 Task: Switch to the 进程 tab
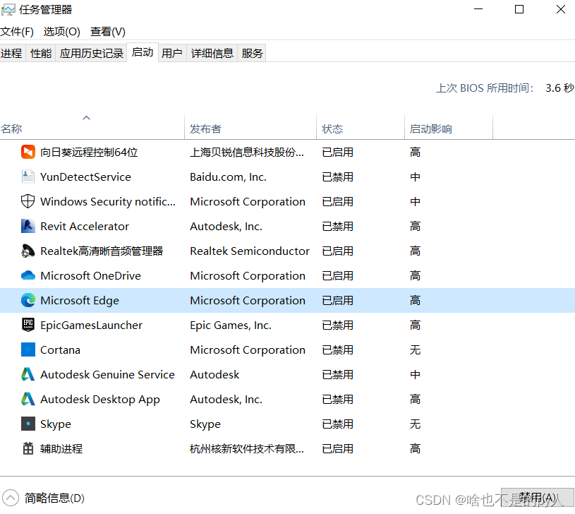click(x=12, y=53)
